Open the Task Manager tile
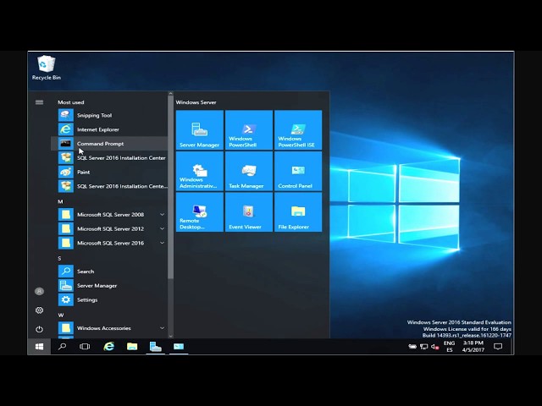The width and height of the screenshot is (542, 406). tap(249, 171)
